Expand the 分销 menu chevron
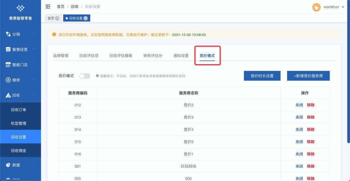Image resolution: width=350 pixels, height=181 pixels. point(34,34)
